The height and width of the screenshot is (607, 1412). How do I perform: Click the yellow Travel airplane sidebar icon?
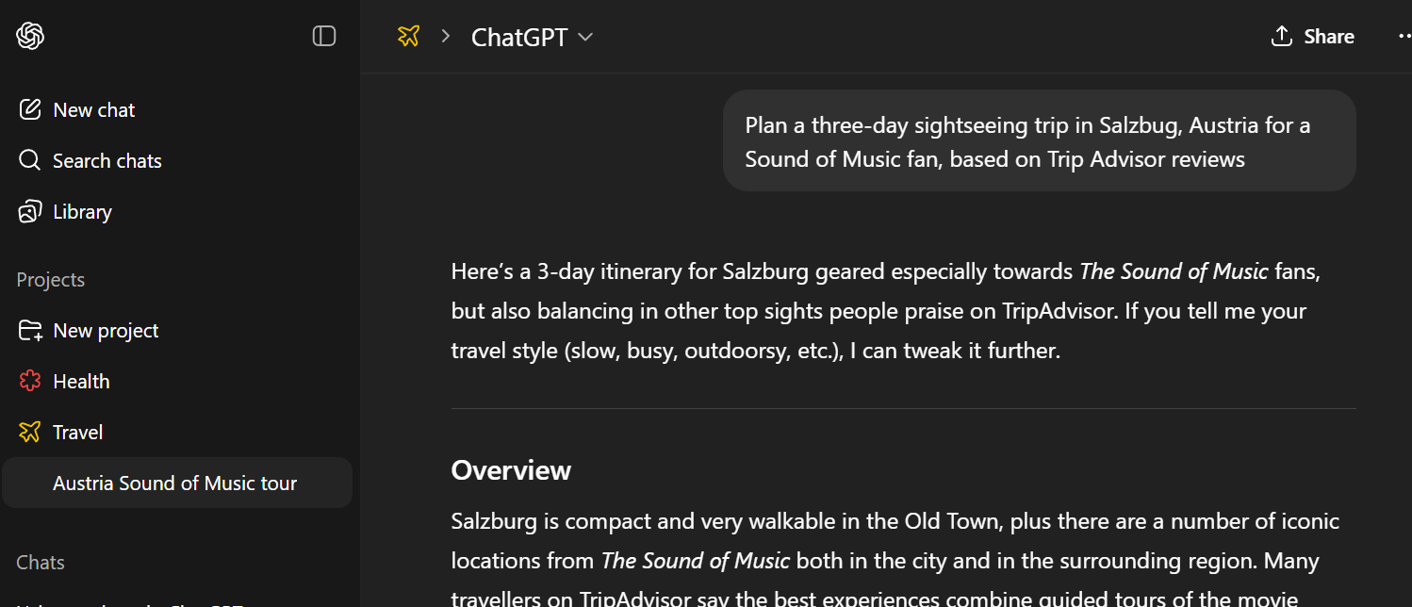click(30, 432)
